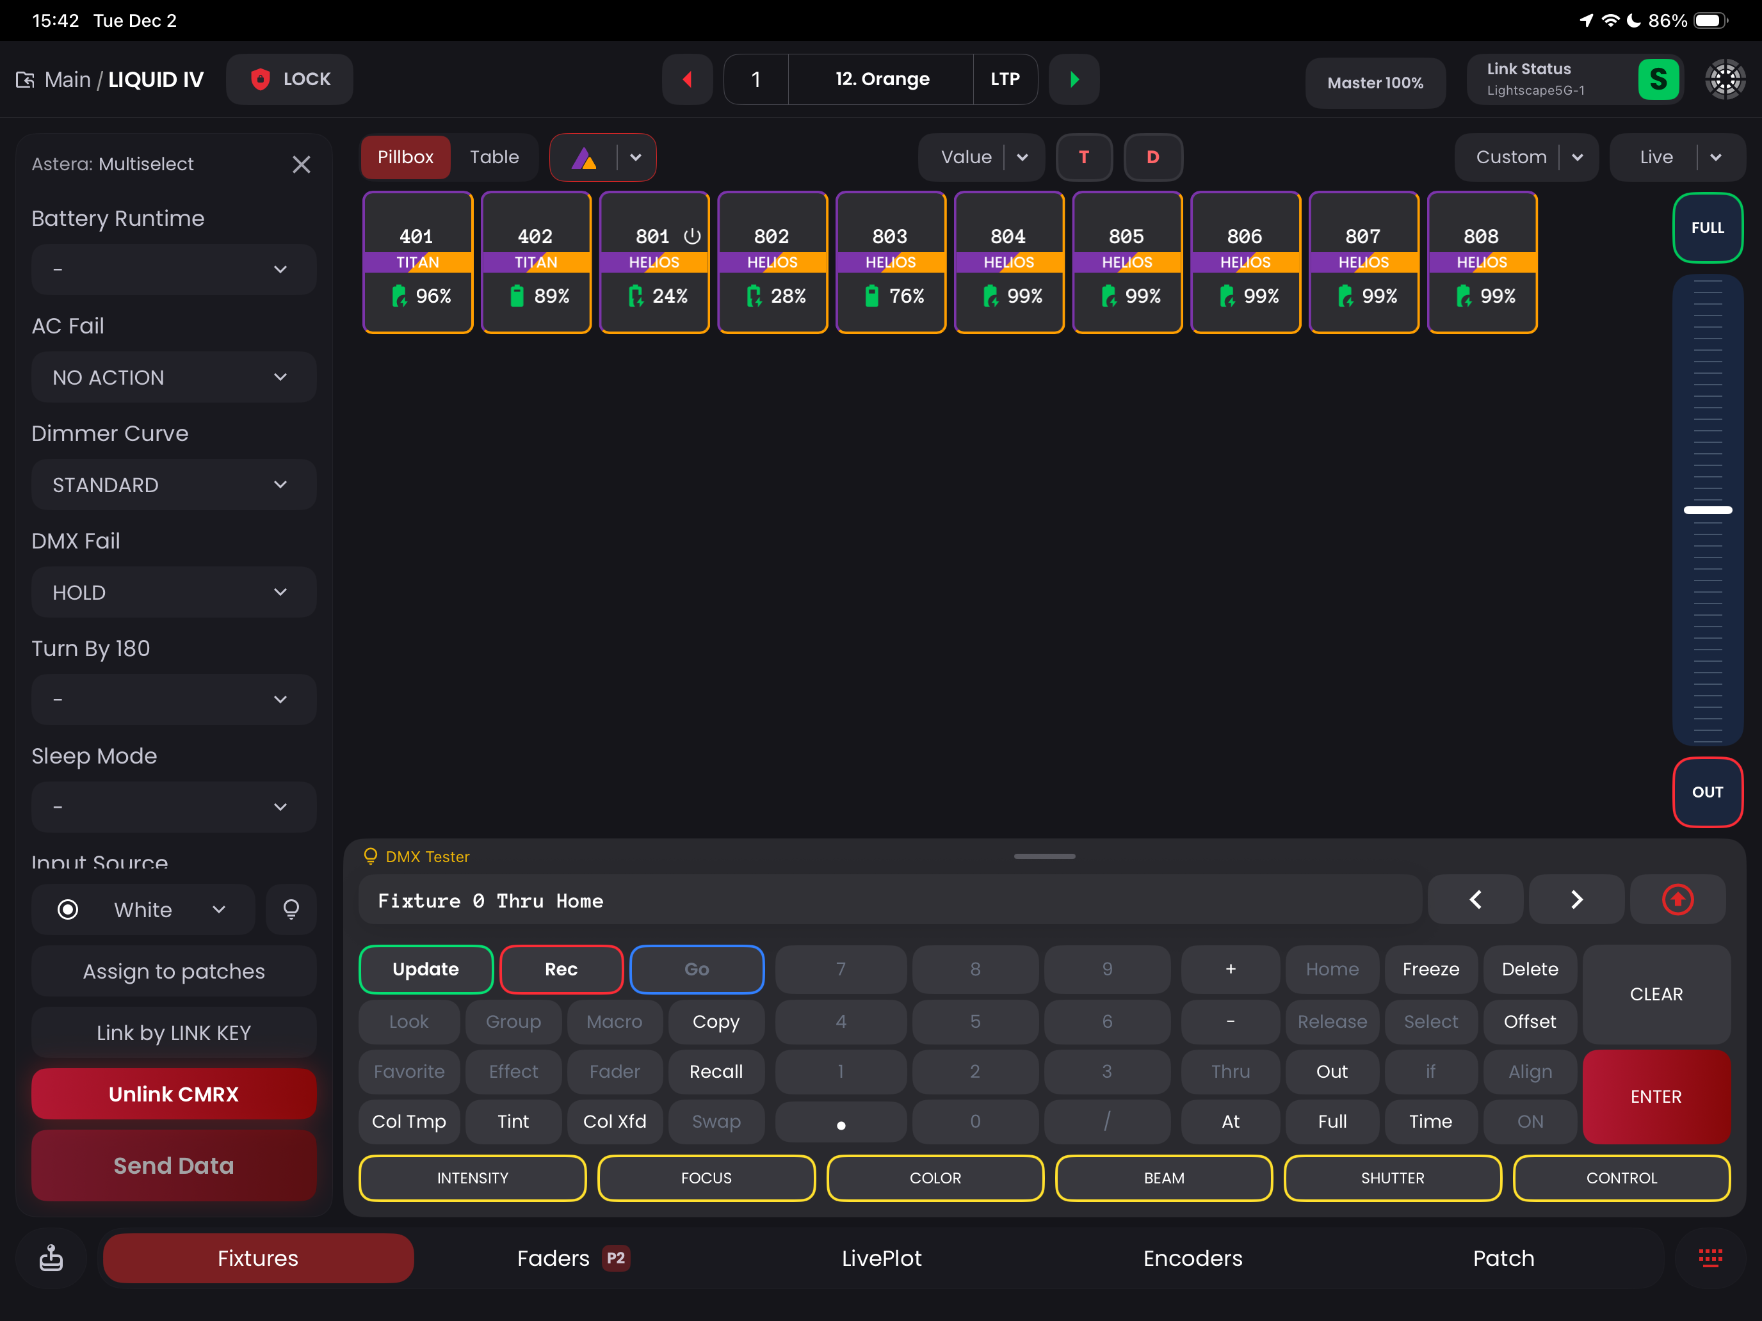Click the red previous cue arrow
Viewport: 1762px width, 1321px height.
[686, 79]
